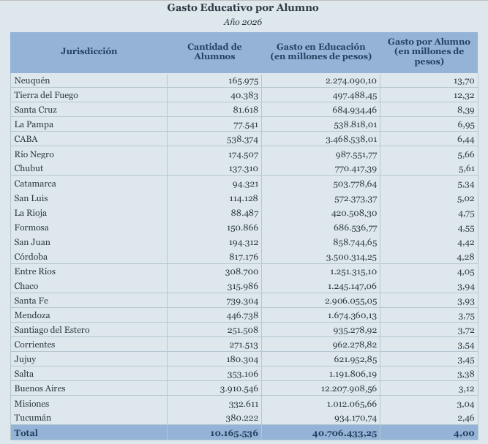Select spending value '621.952,85' for Jujuy

click(356, 360)
